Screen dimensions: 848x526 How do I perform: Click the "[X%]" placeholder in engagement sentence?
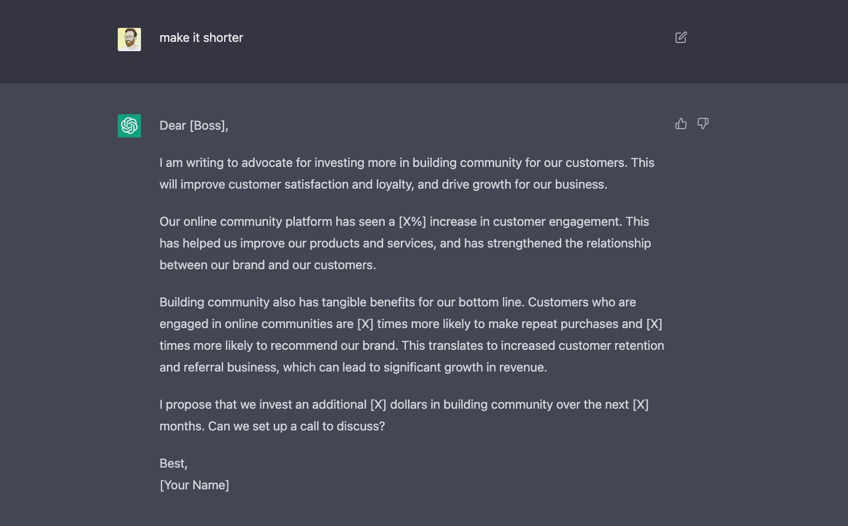click(412, 222)
